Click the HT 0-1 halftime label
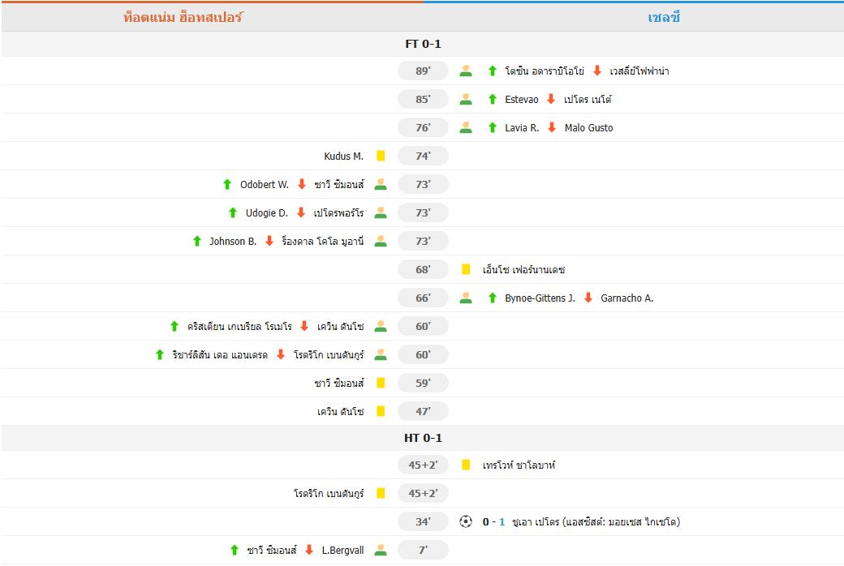Viewport: 844px width, 566px height. click(422, 437)
